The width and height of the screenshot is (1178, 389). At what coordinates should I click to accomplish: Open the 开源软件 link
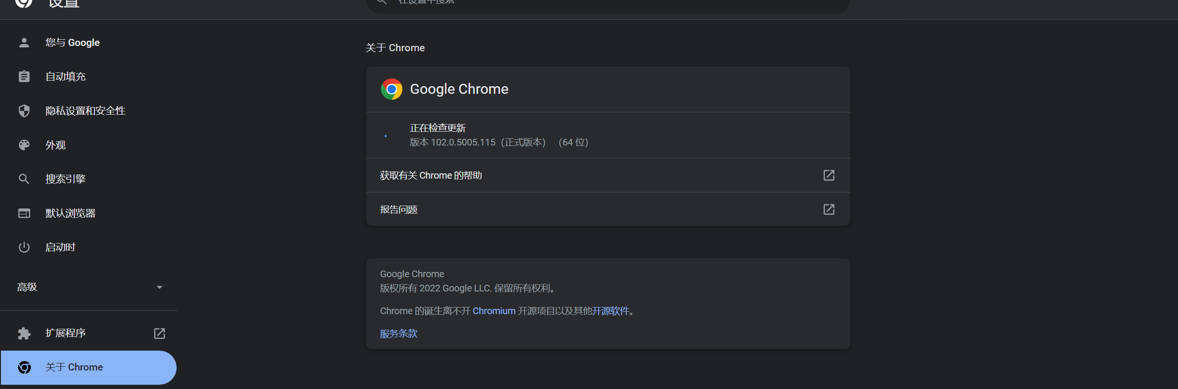tap(611, 311)
